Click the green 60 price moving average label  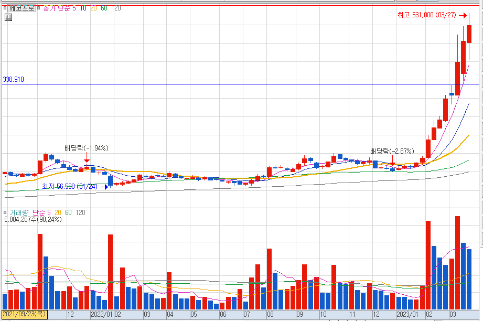tap(104, 8)
